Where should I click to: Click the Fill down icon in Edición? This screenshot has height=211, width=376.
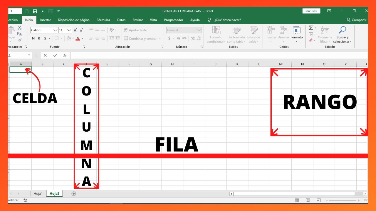tap(311, 34)
